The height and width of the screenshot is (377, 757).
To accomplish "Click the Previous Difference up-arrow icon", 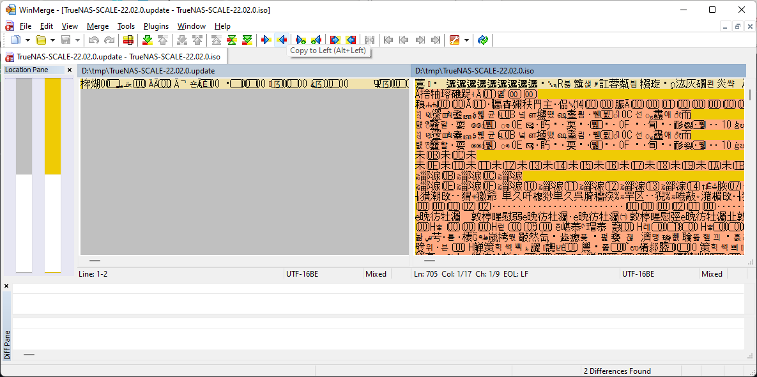I will [x=163, y=40].
